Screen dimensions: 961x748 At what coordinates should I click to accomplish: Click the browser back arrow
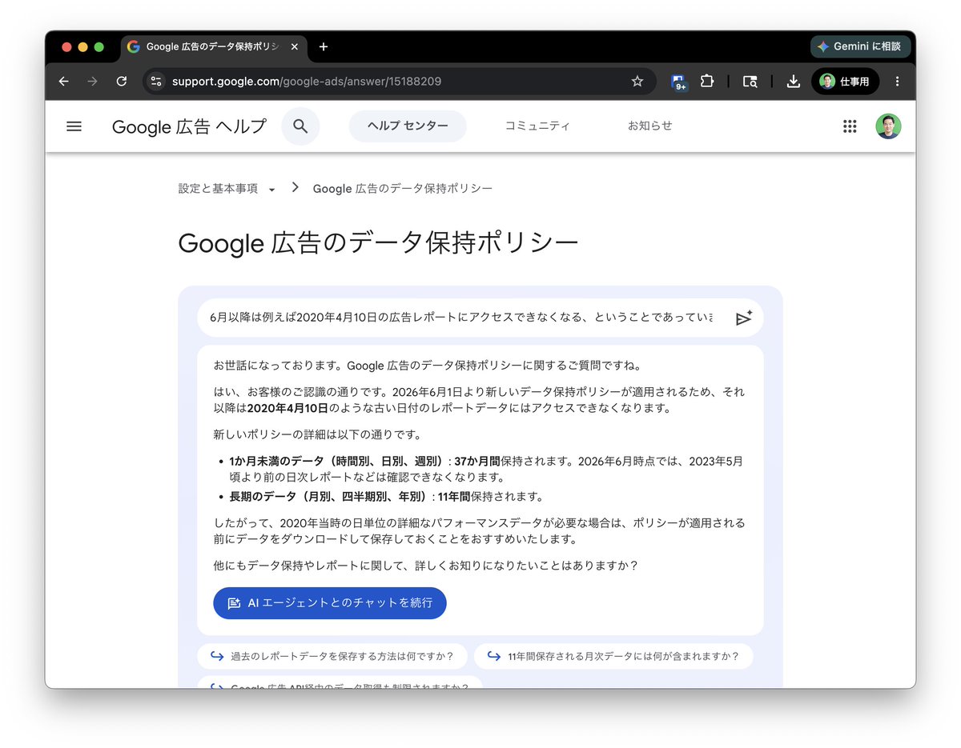click(64, 81)
